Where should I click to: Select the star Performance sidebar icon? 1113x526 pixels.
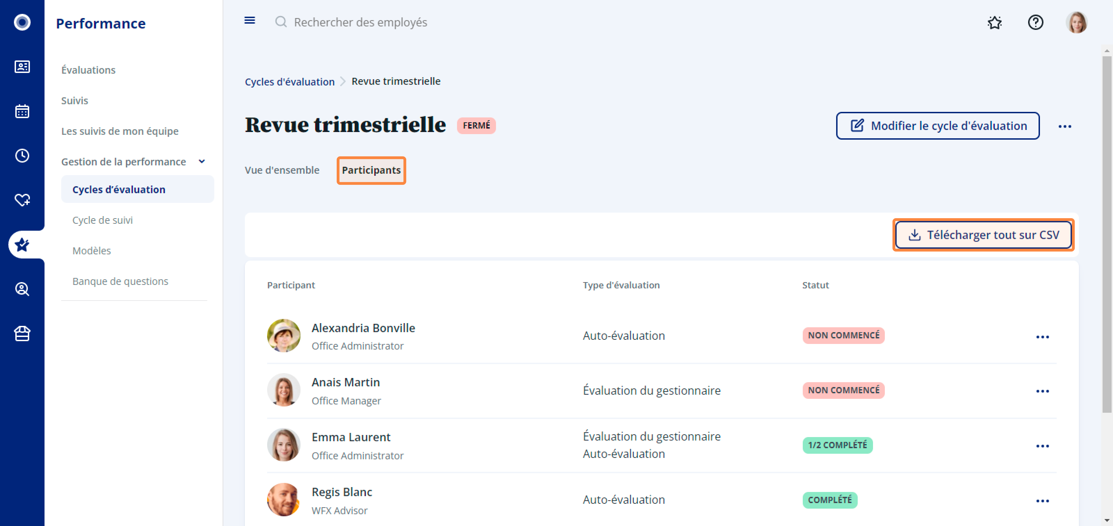click(22, 245)
